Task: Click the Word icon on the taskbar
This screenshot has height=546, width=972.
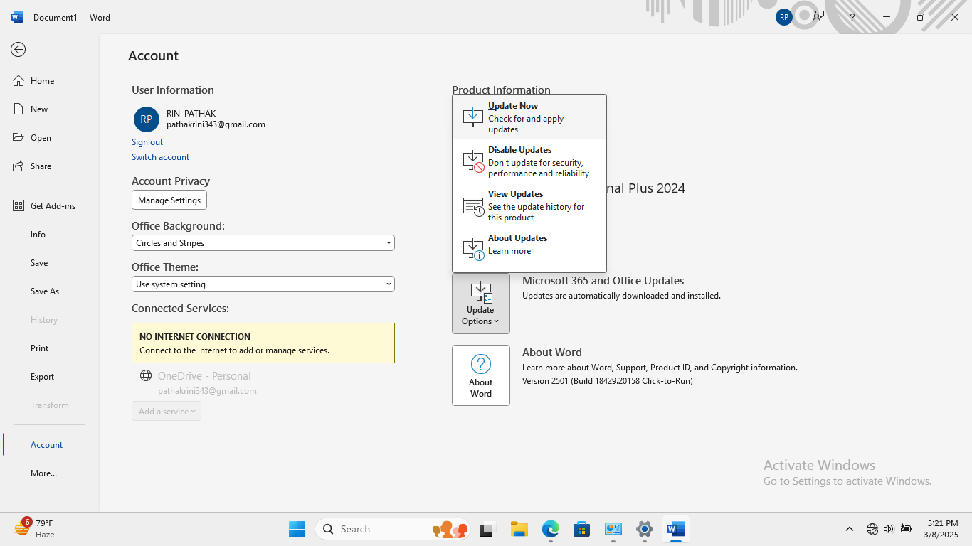Action: pos(675,529)
